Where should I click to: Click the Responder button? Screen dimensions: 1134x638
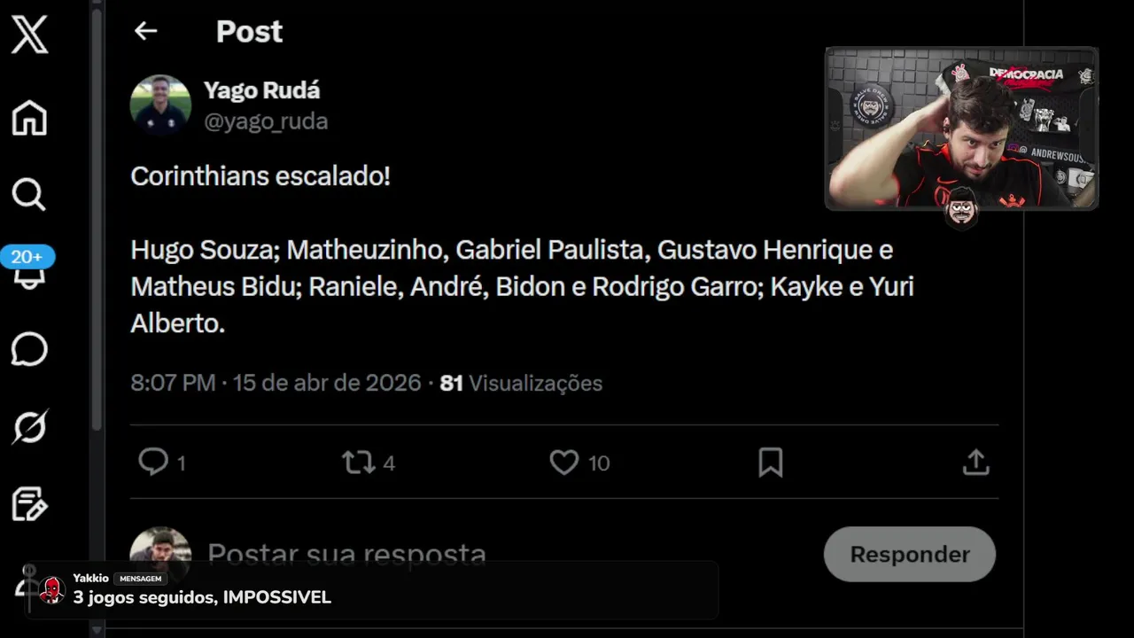(910, 554)
